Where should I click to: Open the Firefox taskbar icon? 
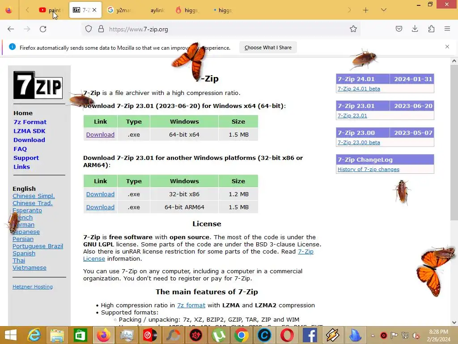coord(104,335)
